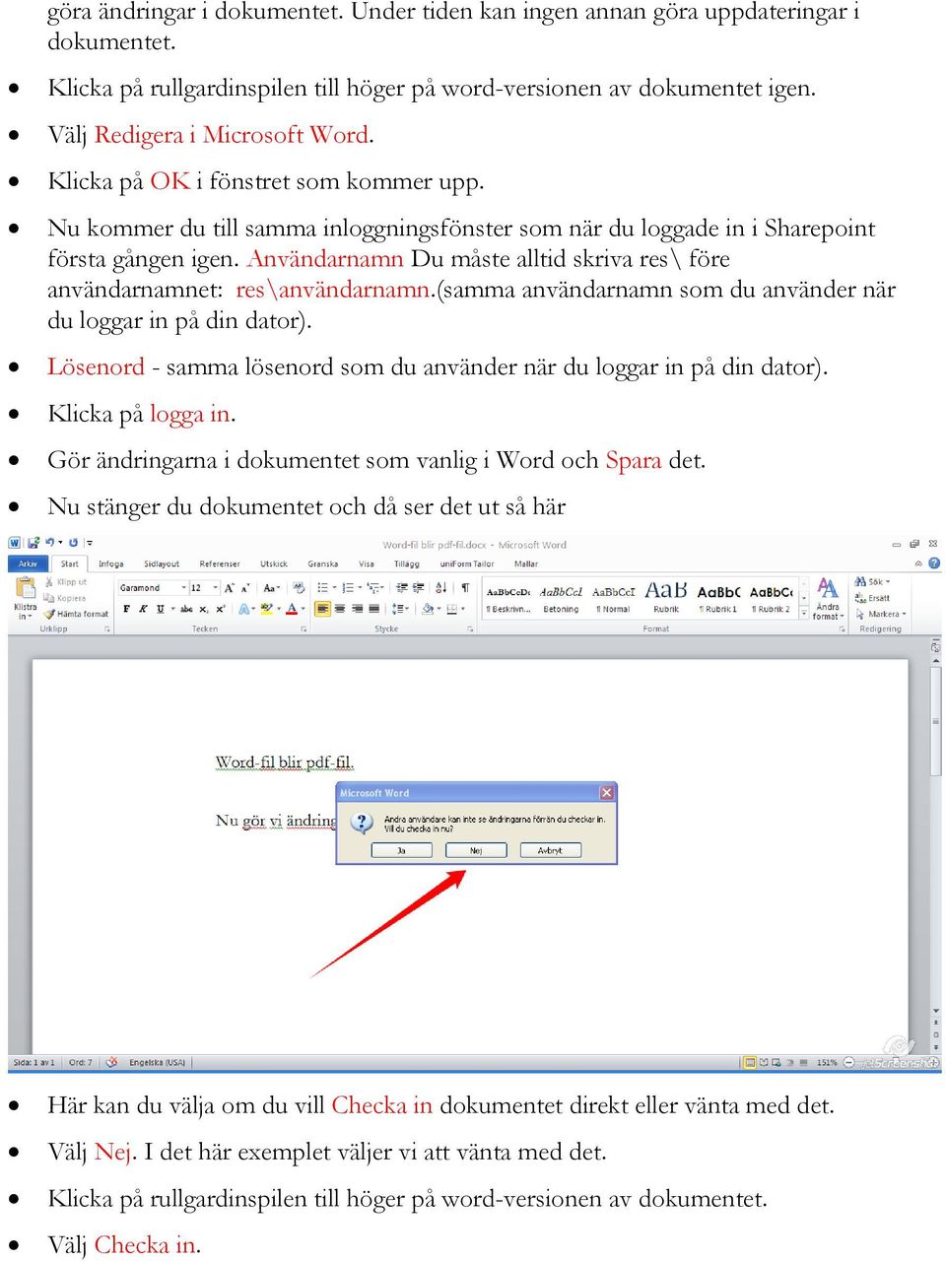Switch to the Infoga tab
Viewport: 946px width, 1261px height.
tap(111, 564)
